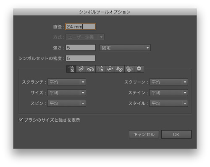Open the サイズ dropdown

67,93
